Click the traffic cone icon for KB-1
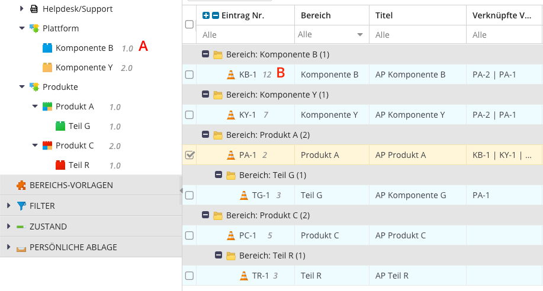 231,75
